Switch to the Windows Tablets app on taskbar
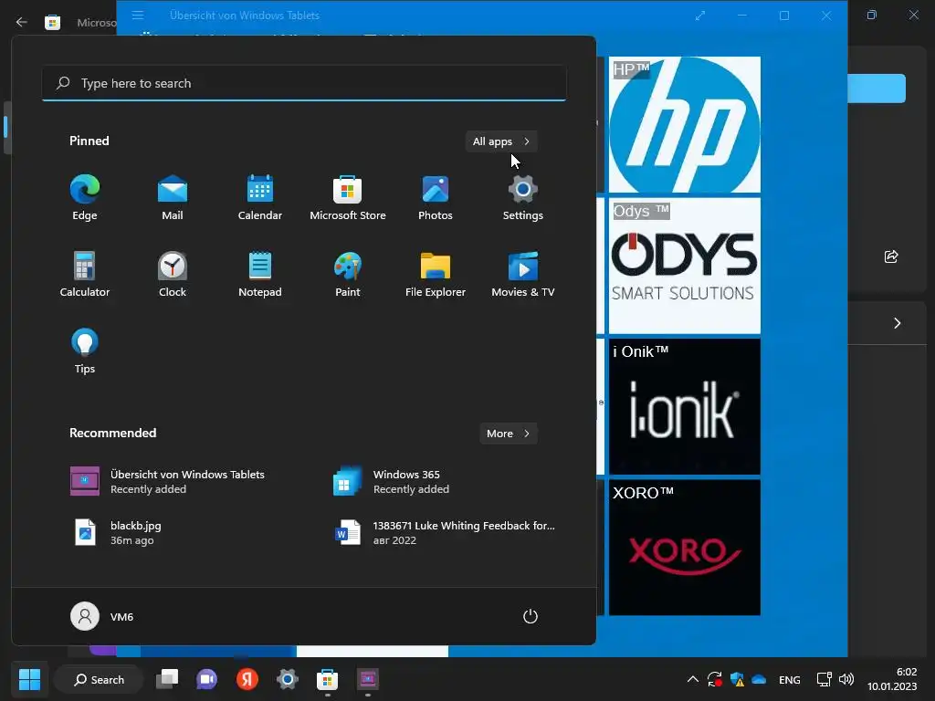Screen dimensions: 935x701 pyautogui.click(x=367, y=679)
